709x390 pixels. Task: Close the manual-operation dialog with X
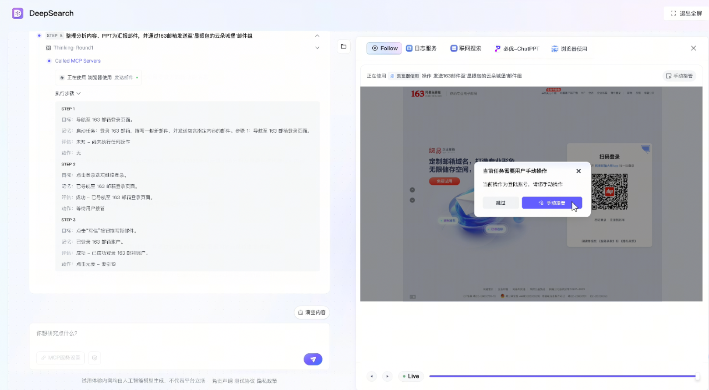(x=578, y=171)
